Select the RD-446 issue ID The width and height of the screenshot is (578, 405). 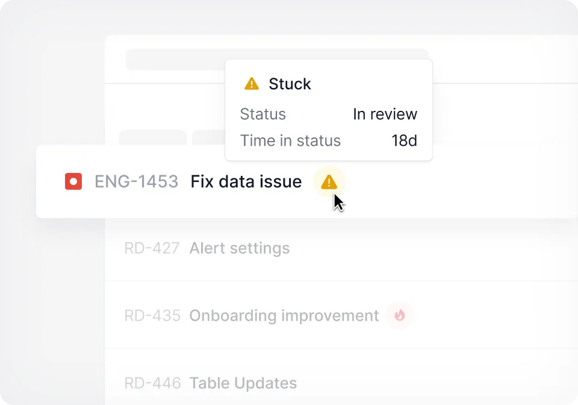[152, 383]
